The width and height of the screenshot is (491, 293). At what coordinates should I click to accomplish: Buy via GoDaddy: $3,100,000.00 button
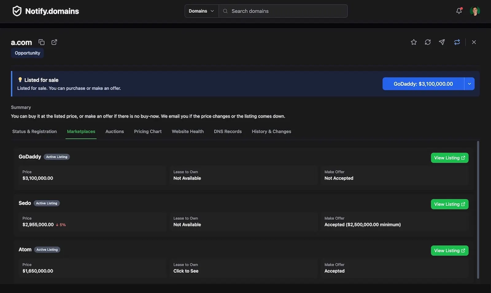(x=423, y=84)
